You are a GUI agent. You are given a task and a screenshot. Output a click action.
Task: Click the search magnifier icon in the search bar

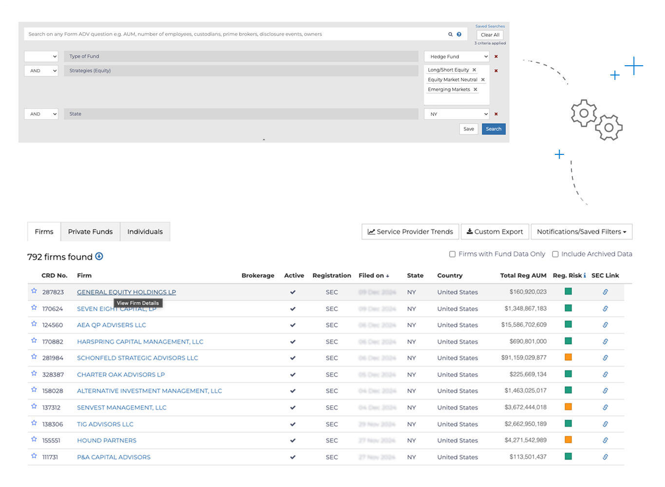pyautogui.click(x=450, y=35)
